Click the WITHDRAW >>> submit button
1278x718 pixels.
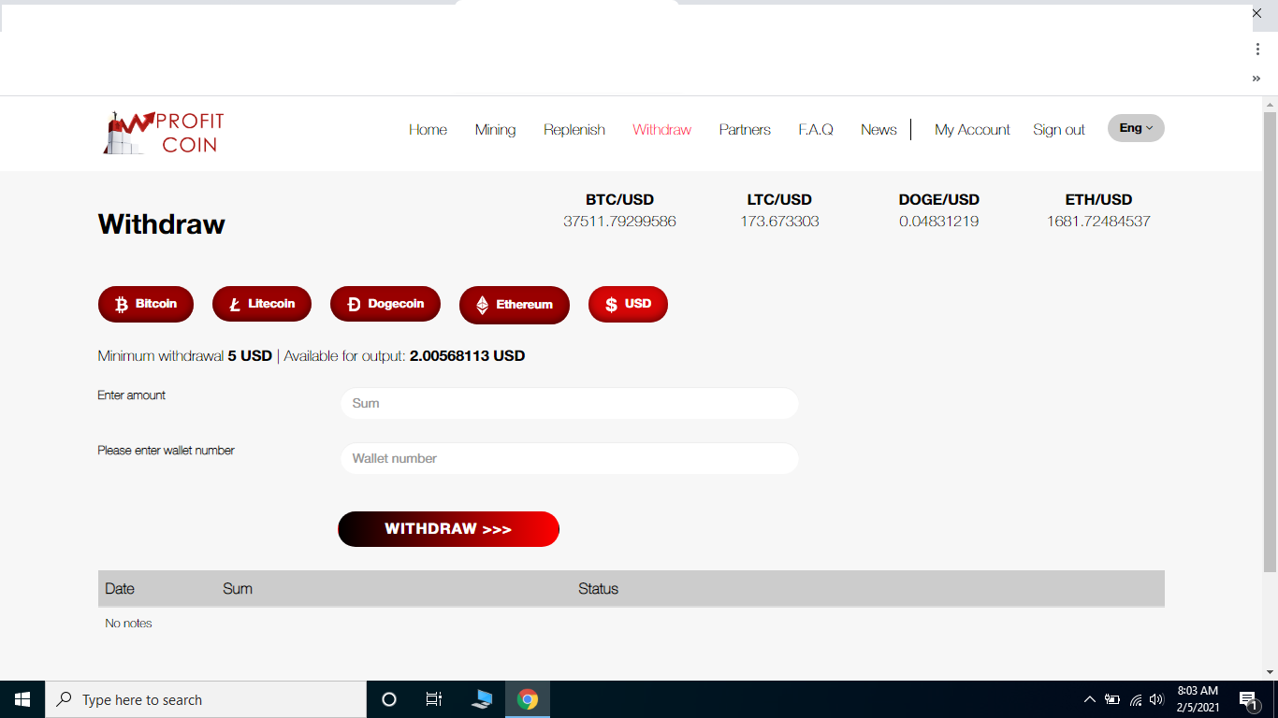pos(448,529)
